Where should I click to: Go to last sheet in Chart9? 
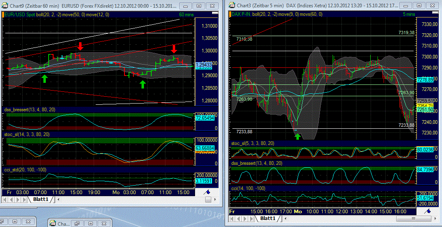pyautogui.click(x=24, y=199)
